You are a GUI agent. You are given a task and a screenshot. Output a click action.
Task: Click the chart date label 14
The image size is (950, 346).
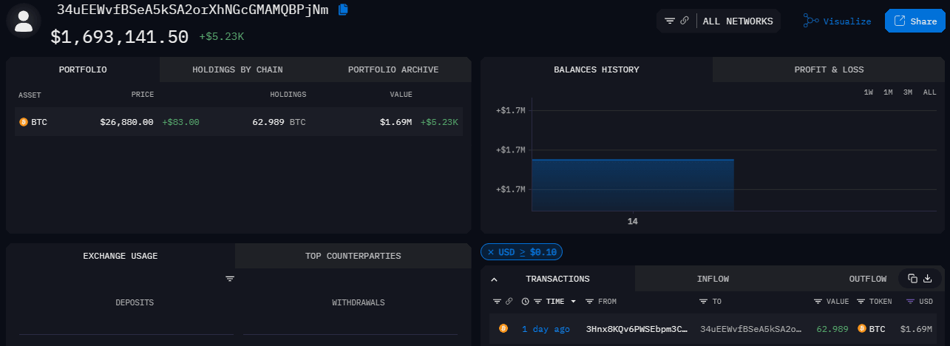(633, 222)
